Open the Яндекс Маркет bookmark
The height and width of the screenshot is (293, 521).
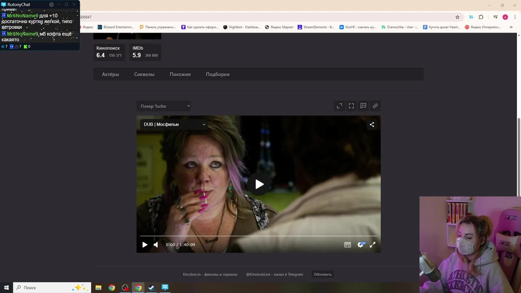coord(279,27)
